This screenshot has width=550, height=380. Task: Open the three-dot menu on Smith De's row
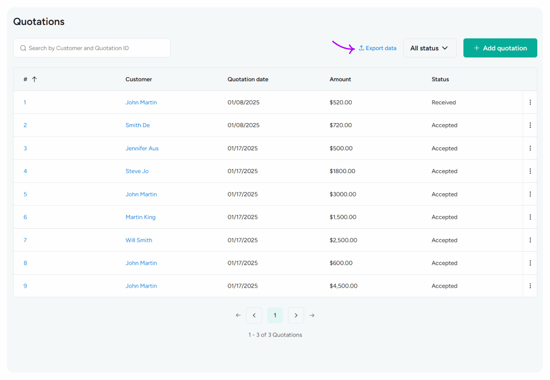[530, 125]
